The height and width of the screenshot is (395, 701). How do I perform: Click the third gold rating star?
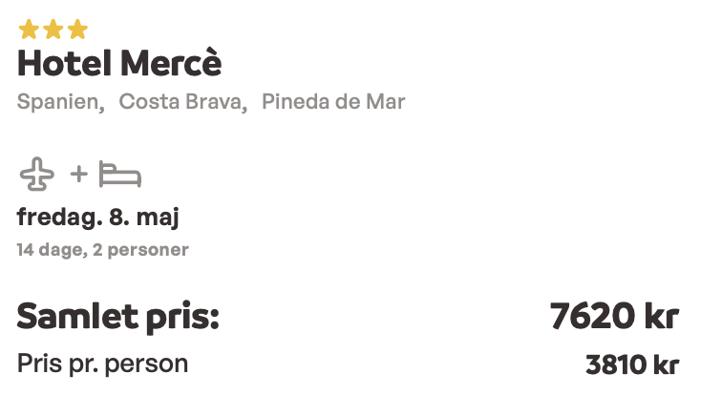click(x=77, y=30)
